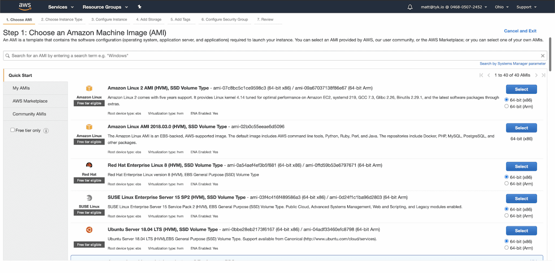Image resolution: width=555 pixels, height=273 pixels.
Task: Go to previous page of AMIs
Action: (x=489, y=75)
